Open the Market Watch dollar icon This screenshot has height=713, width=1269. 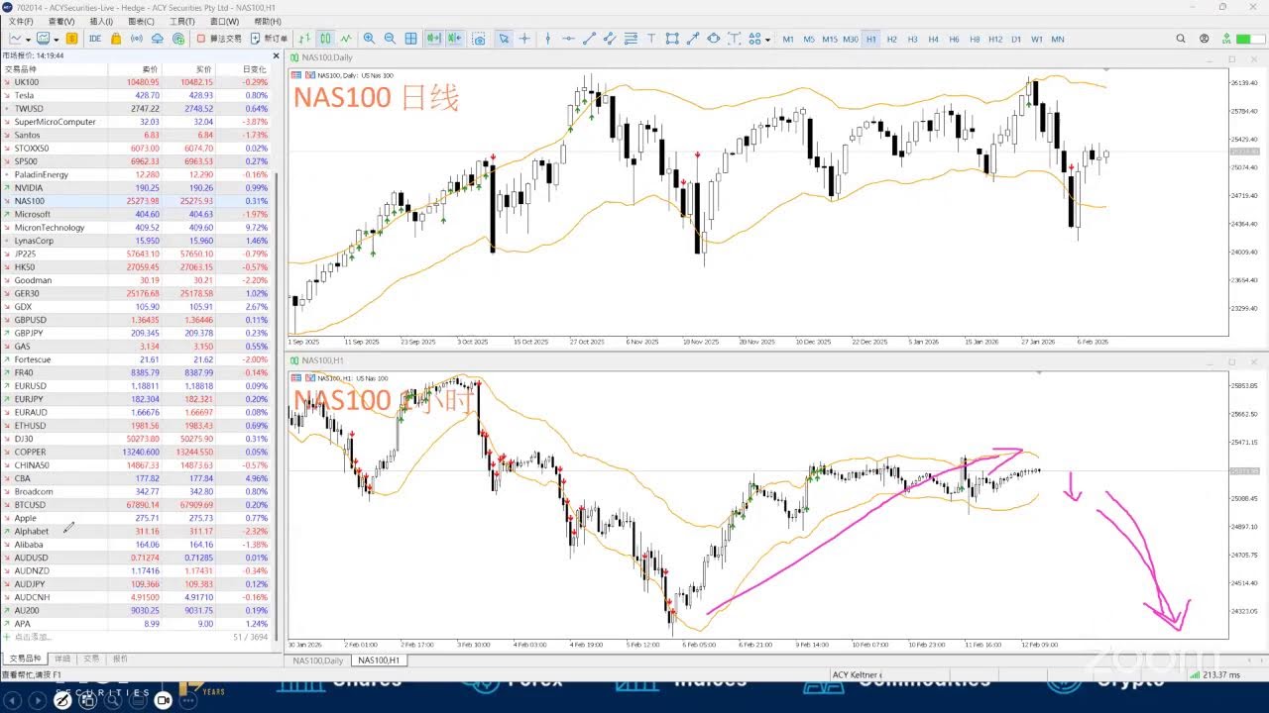[73, 39]
